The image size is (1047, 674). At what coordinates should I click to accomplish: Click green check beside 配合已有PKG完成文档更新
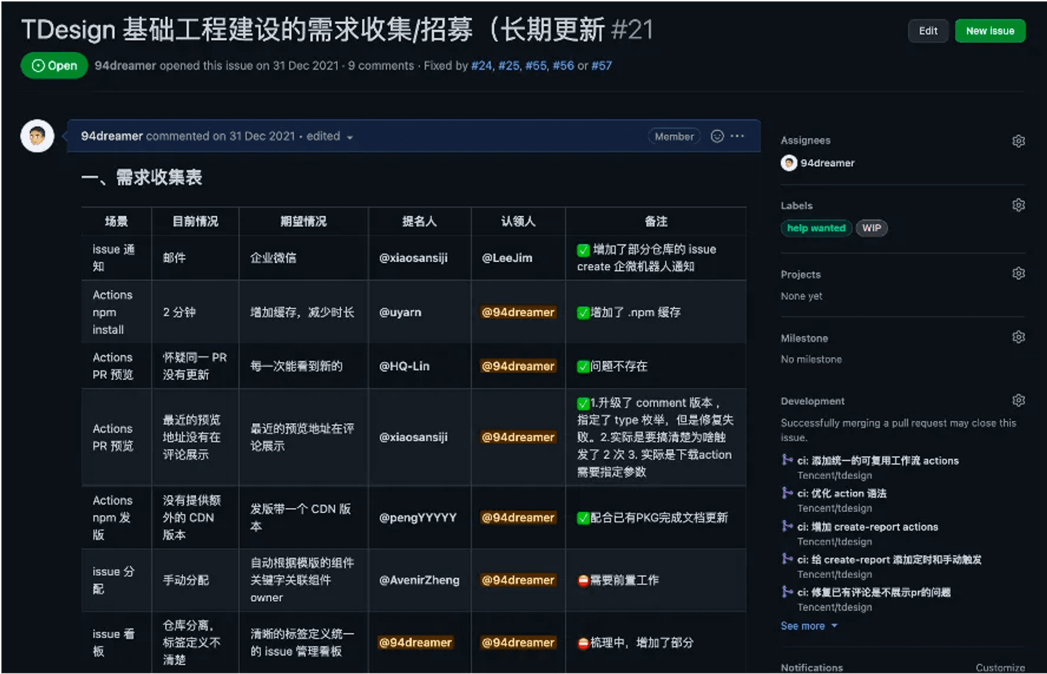pyautogui.click(x=583, y=518)
